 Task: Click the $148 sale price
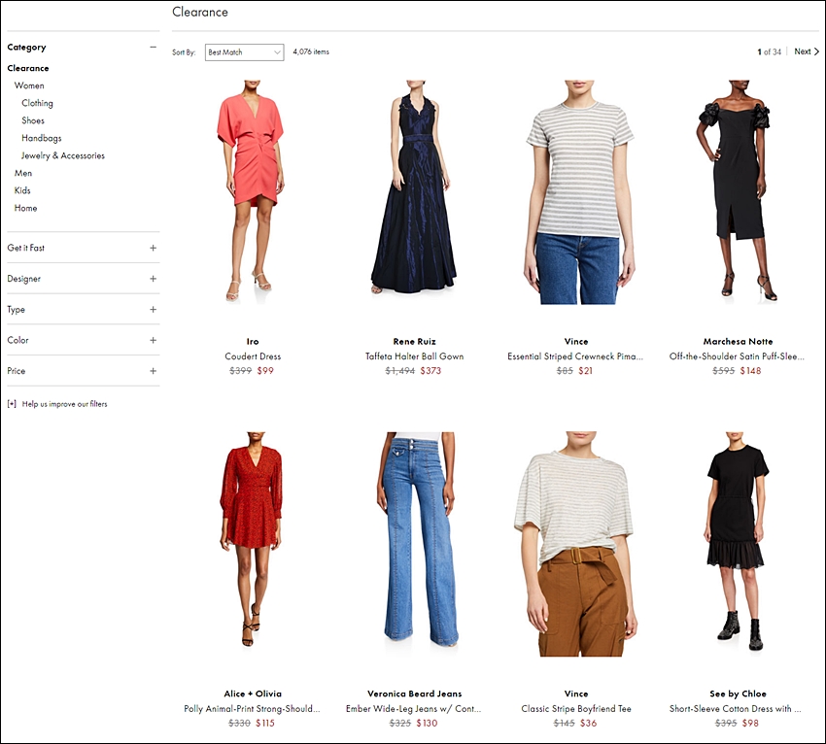(750, 371)
